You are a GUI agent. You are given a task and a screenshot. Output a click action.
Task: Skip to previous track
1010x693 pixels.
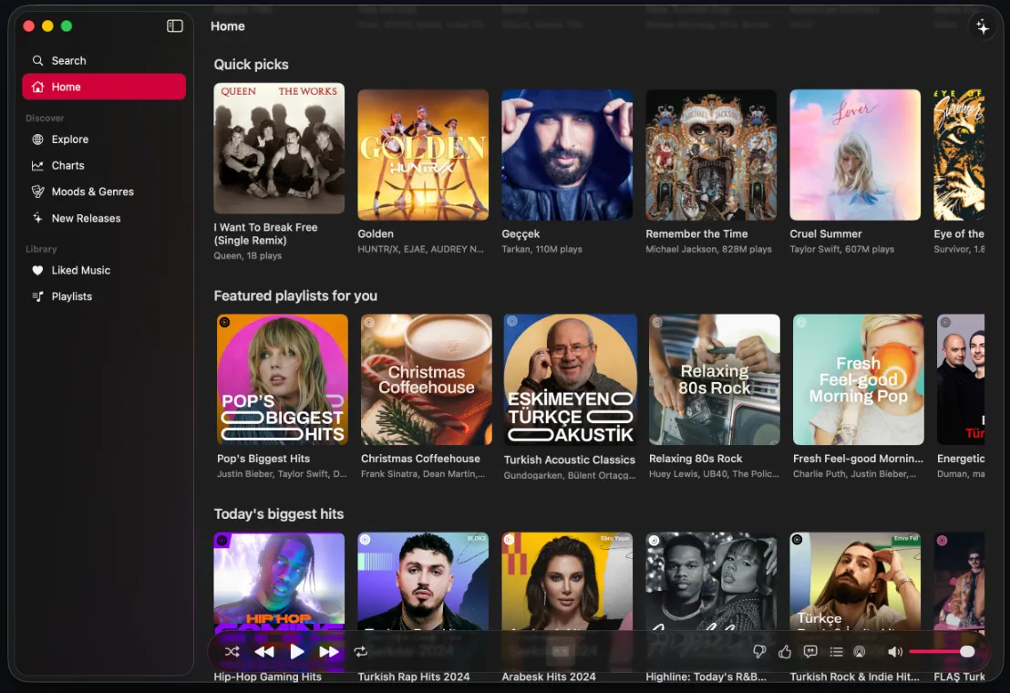pos(264,652)
